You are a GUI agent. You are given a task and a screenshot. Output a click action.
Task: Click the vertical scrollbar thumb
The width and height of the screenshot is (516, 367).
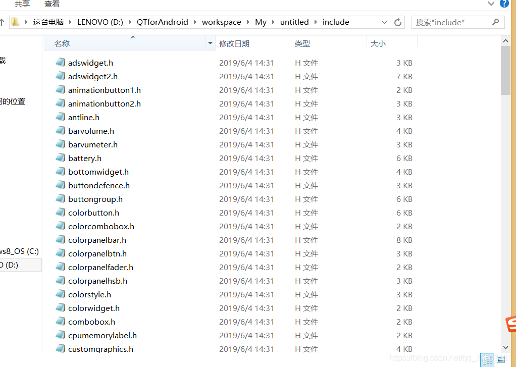click(505, 71)
